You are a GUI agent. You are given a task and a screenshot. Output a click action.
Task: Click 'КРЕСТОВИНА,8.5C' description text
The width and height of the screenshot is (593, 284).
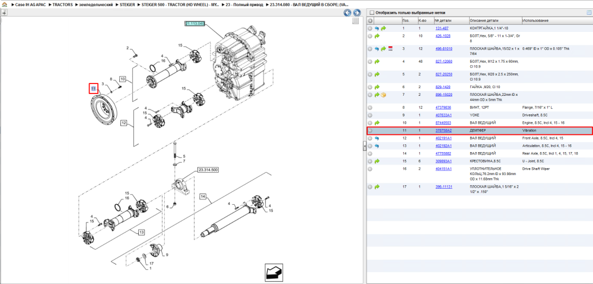tap(486, 161)
